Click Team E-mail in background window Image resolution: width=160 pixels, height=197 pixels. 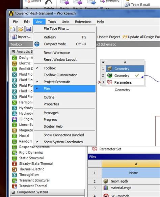(x=137, y=5)
